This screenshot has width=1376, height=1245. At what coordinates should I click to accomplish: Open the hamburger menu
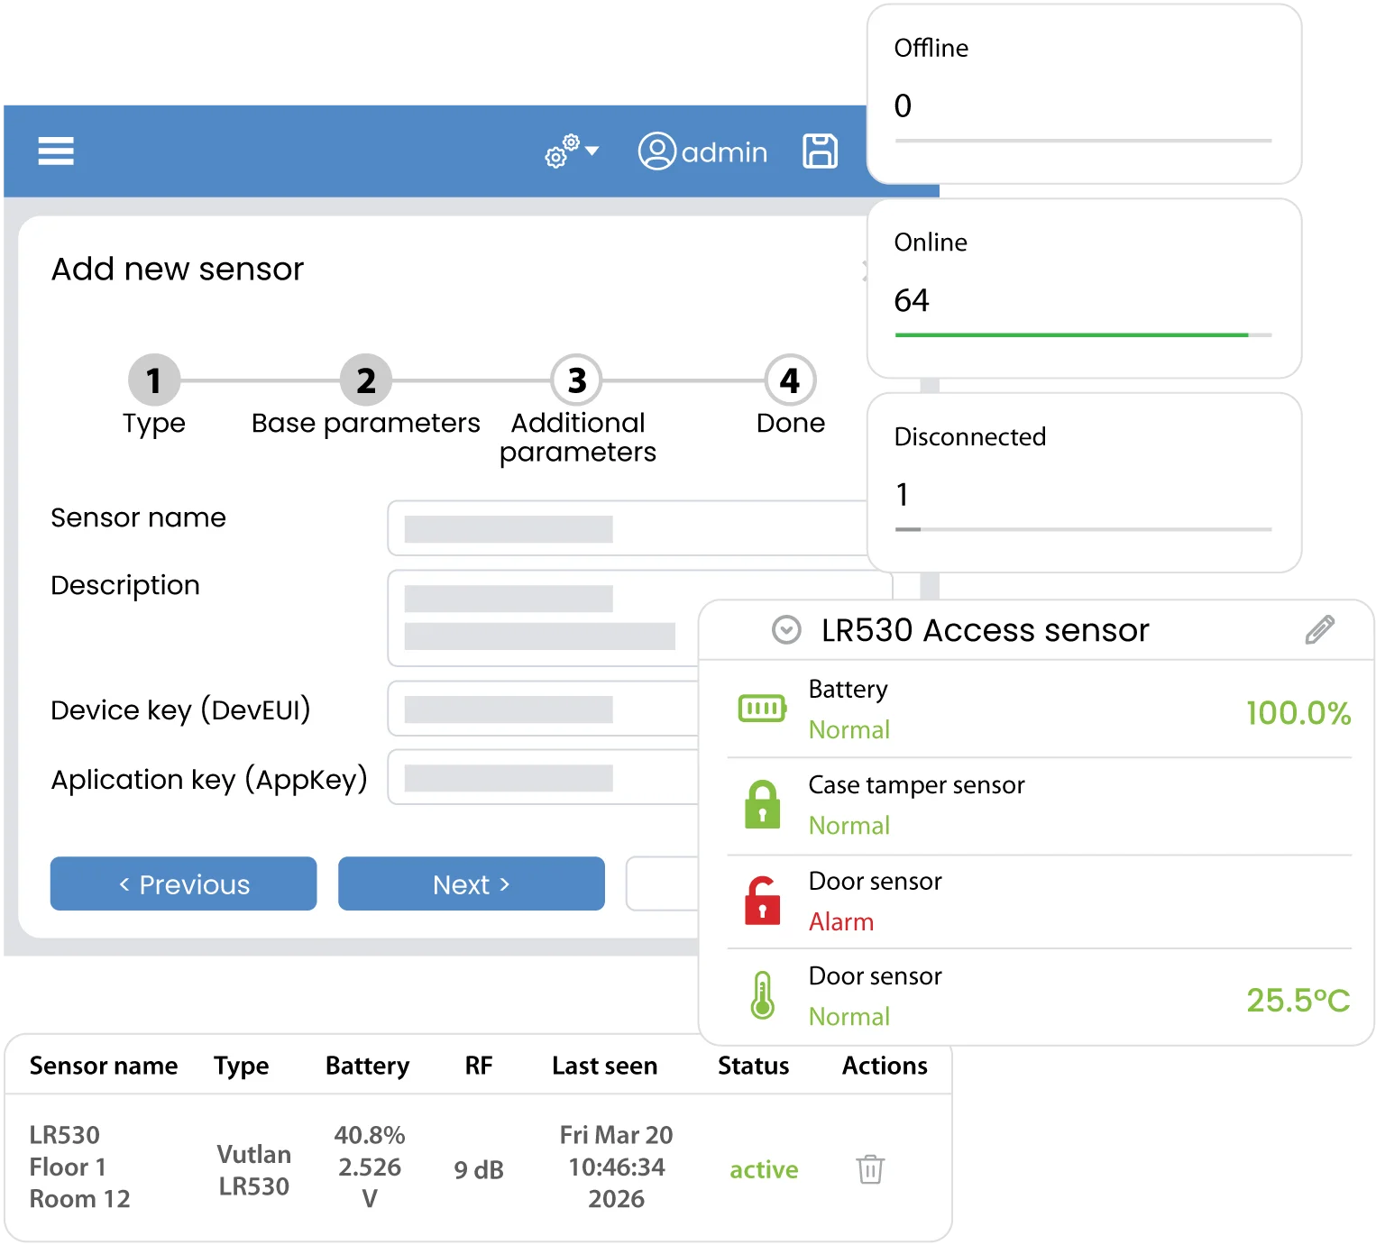pyautogui.click(x=56, y=151)
